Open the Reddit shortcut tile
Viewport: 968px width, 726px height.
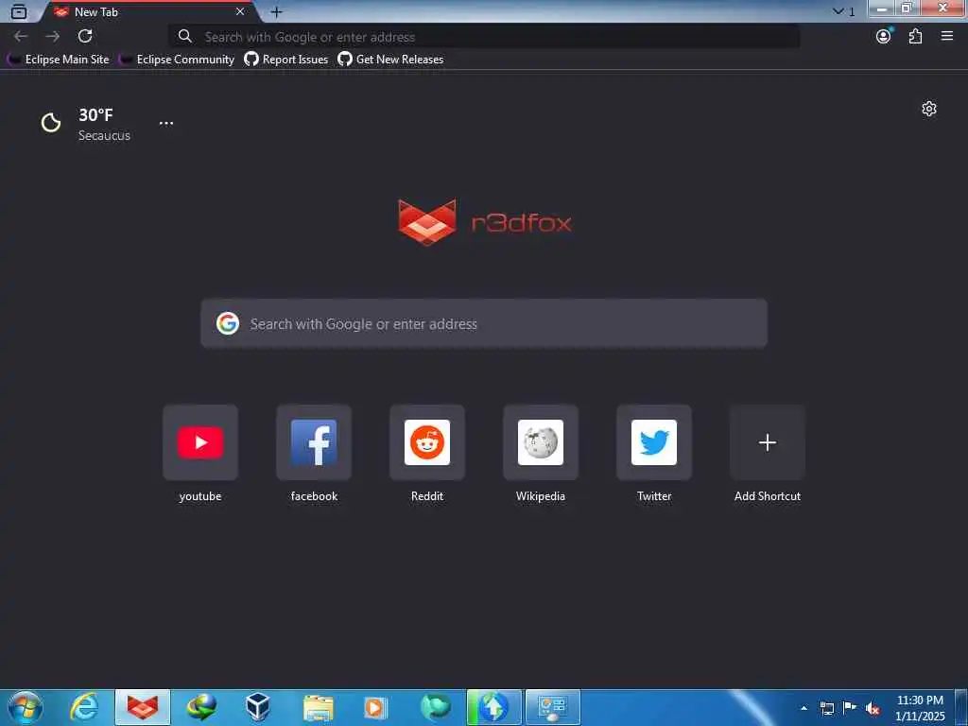click(x=427, y=442)
